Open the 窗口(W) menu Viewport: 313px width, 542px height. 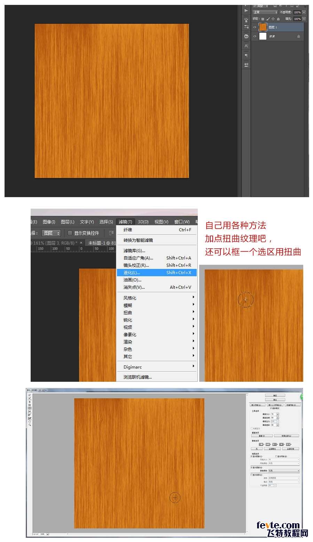182,222
